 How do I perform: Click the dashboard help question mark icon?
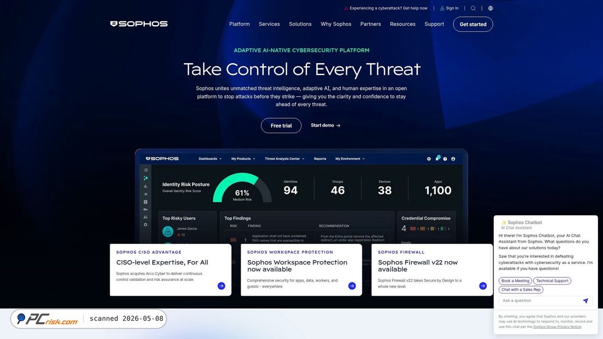click(x=445, y=159)
